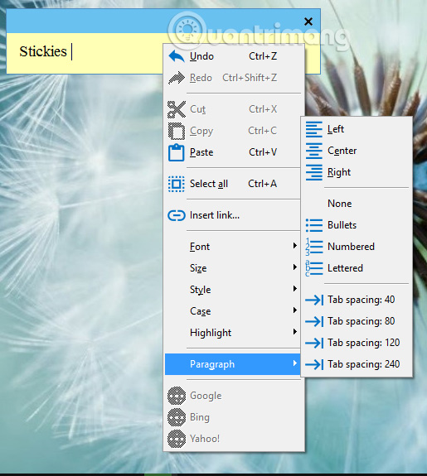Set Tab spacing: 240
Screen dimensions: 427x476
pyautogui.click(x=357, y=364)
